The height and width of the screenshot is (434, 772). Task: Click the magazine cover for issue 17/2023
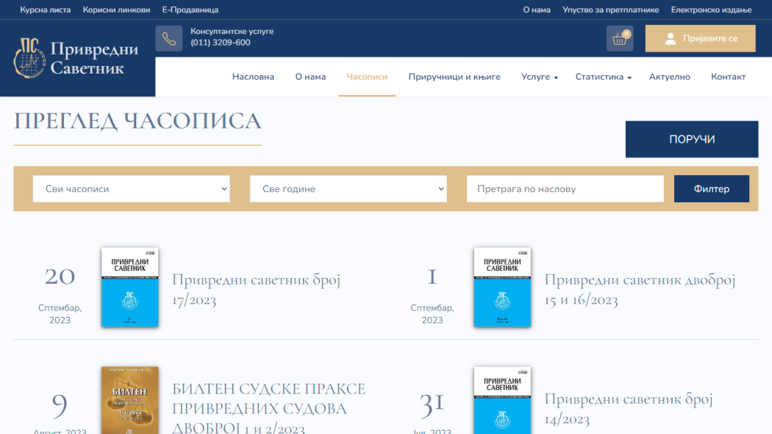(x=129, y=287)
